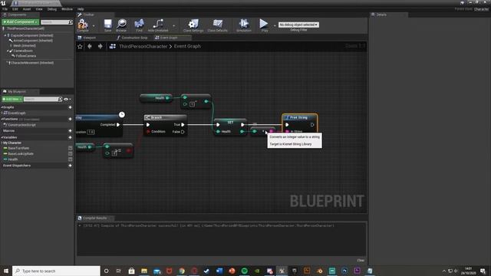Collapse the CameraBoom tree expander

click(8, 51)
